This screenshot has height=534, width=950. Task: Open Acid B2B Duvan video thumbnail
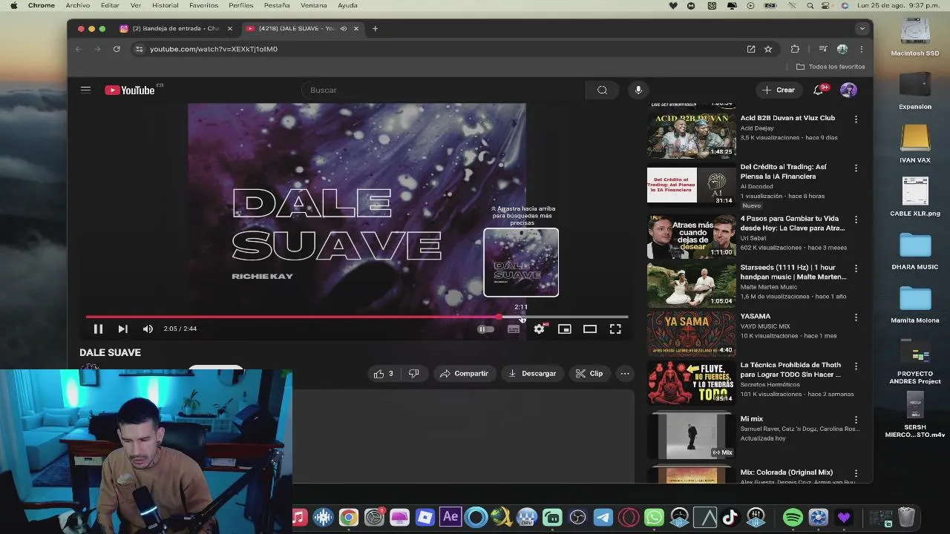click(x=691, y=135)
